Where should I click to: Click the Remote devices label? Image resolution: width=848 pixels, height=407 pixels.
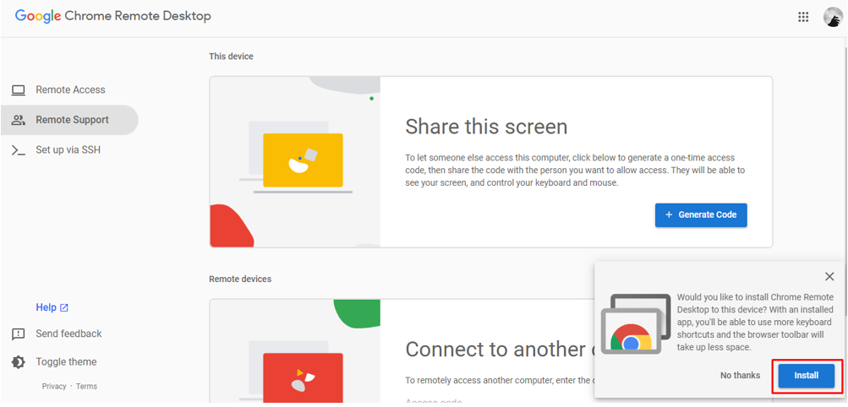240,279
